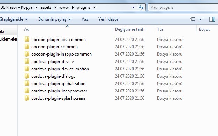The height and width of the screenshot is (136, 218).
Task: Select the cordova-plugin-globalization folder name
Action: pyautogui.click(x=58, y=84)
